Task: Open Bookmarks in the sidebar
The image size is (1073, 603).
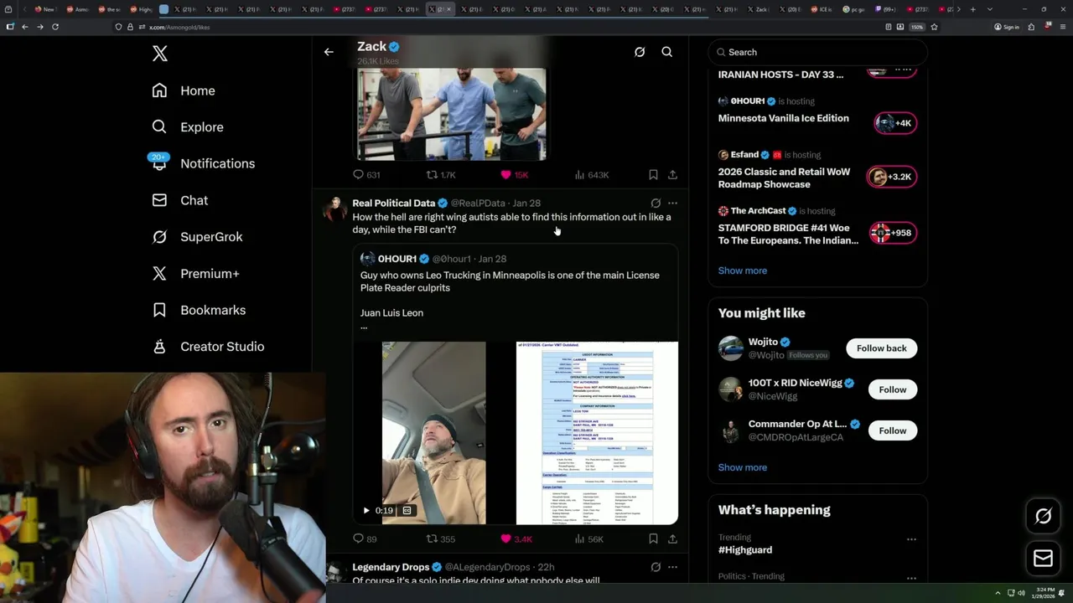Action: point(199,310)
